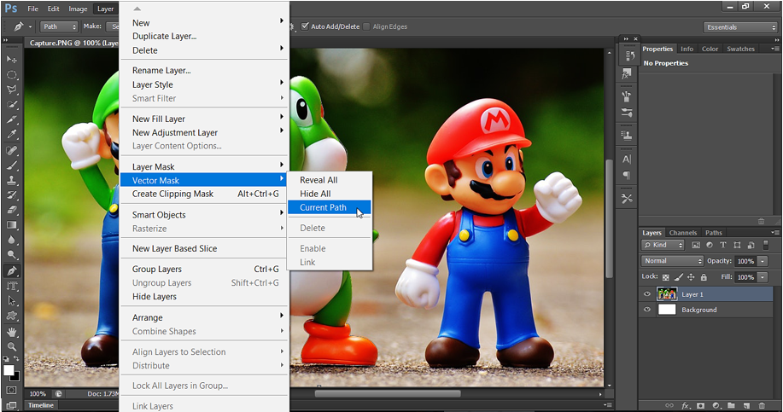Select the Gradient tool
The width and height of the screenshot is (783, 412).
point(11,225)
